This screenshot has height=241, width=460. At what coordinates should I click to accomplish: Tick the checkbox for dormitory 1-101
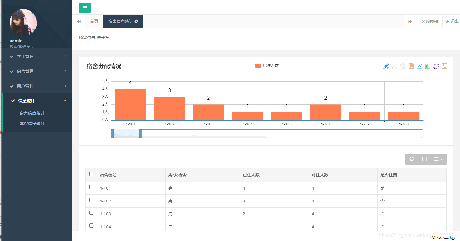(91, 187)
